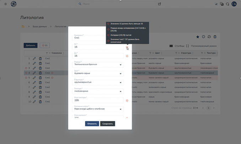Image resolution: width=241 pixels, height=144 pixels.
Task: Open the info icon near the star
Action: click(x=204, y=37)
